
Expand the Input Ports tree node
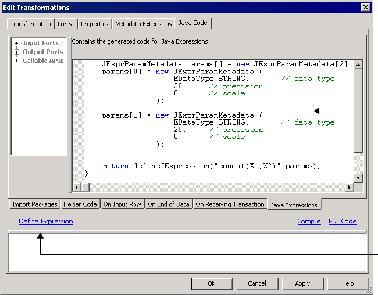point(17,43)
